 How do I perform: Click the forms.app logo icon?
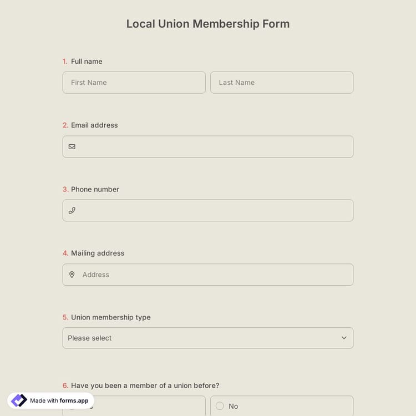19,400
